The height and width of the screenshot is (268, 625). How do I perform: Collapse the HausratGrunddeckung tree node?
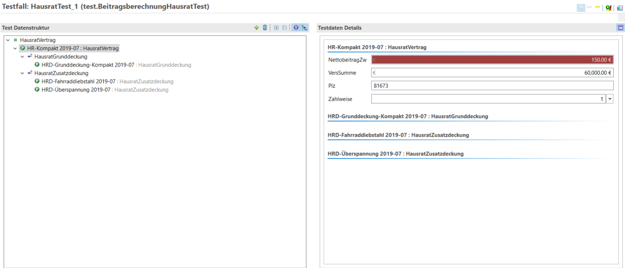click(23, 57)
